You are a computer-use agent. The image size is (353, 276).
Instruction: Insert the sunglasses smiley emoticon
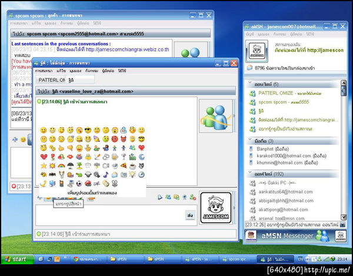(88, 130)
